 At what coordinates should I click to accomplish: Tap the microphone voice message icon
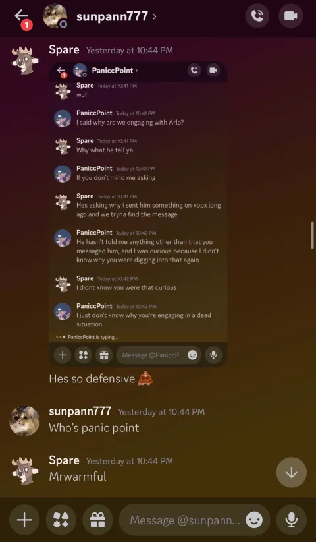coord(292,520)
